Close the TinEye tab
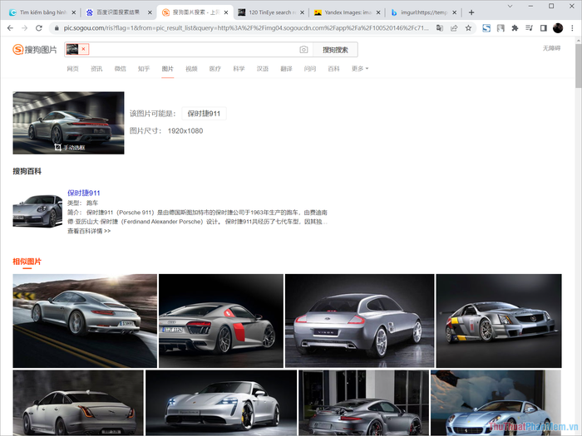The image size is (582, 436). coord(302,12)
